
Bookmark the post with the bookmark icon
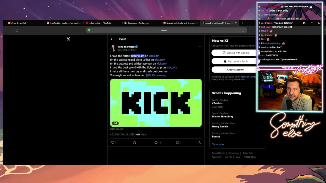pyautogui.click(x=178, y=143)
